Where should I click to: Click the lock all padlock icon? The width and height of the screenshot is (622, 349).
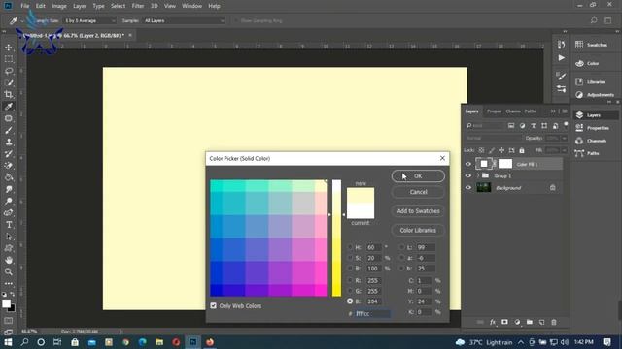pos(522,150)
